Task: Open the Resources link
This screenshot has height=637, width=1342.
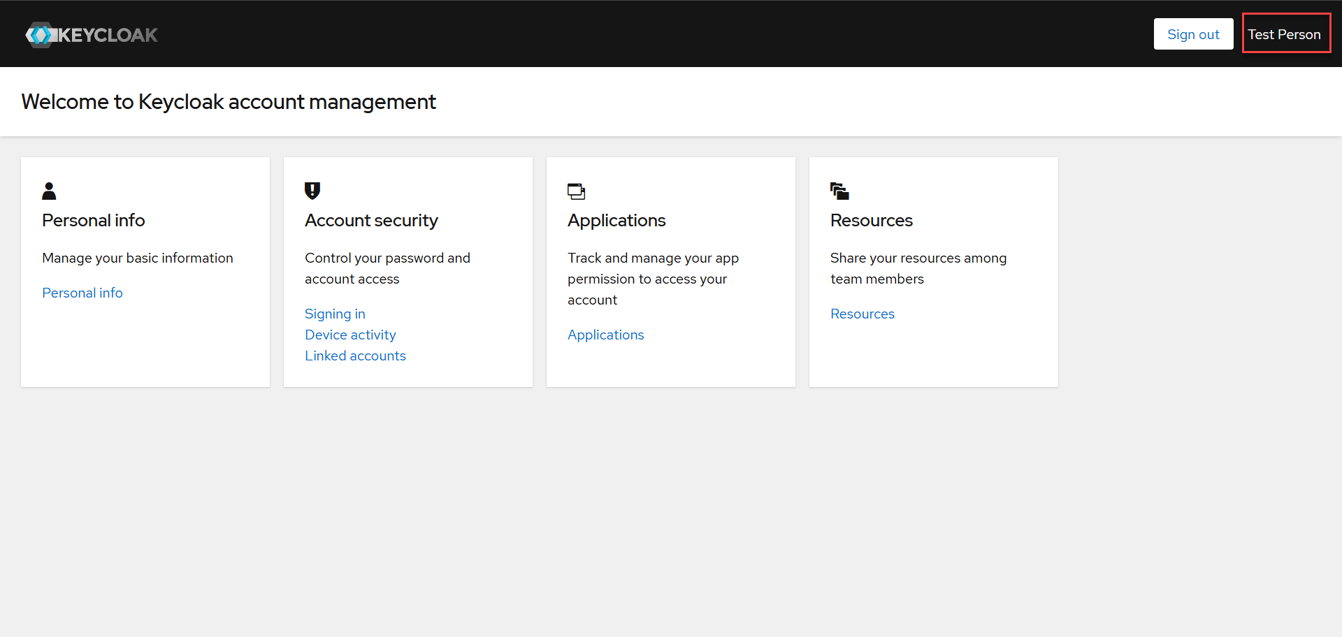Action: [x=862, y=314]
